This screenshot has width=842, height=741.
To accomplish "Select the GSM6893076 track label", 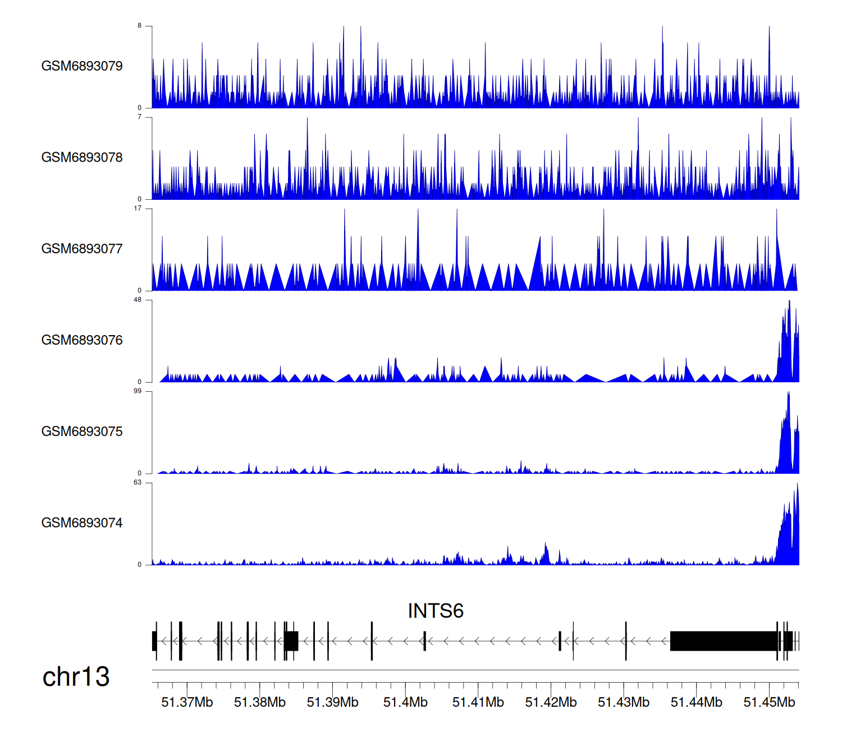I will tap(82, 340).
